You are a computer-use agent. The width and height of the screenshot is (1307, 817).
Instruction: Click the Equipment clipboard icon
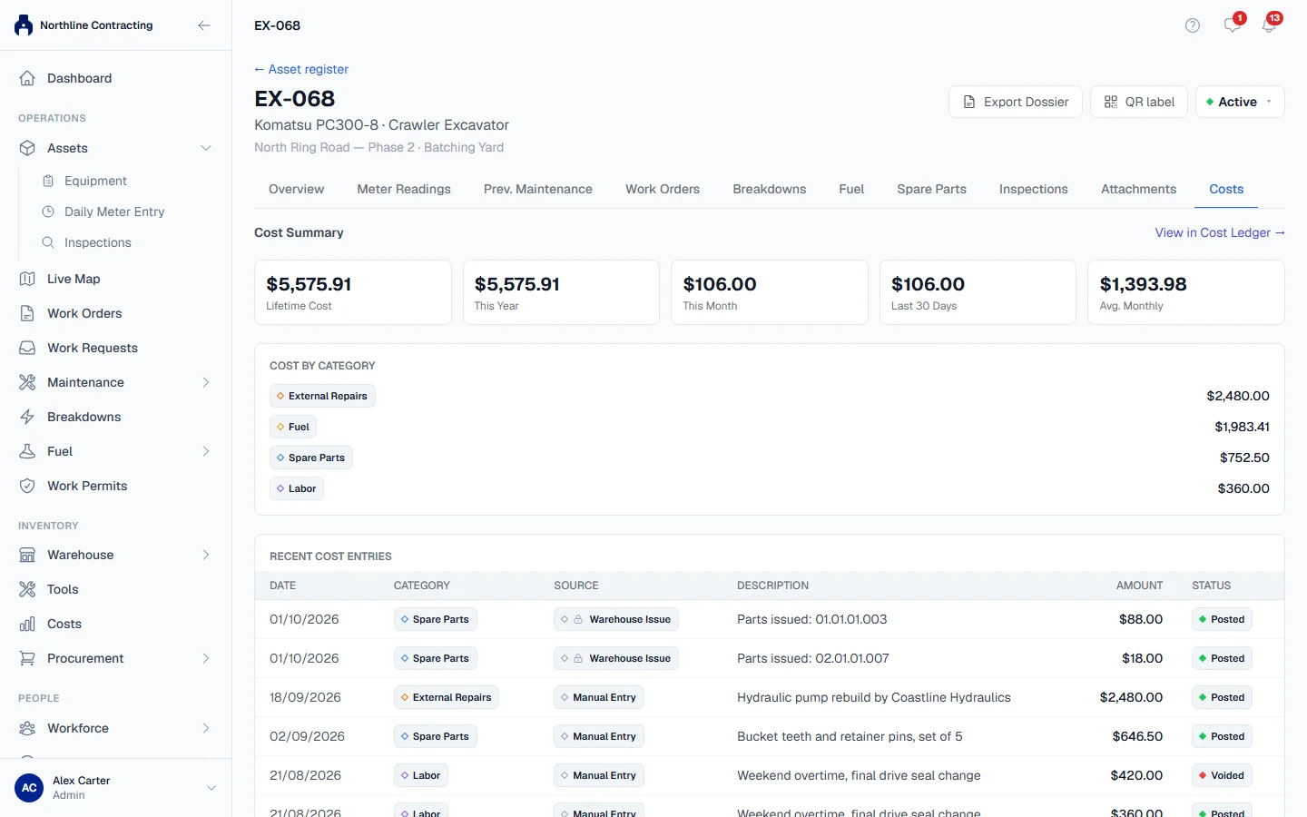point(48,181)
